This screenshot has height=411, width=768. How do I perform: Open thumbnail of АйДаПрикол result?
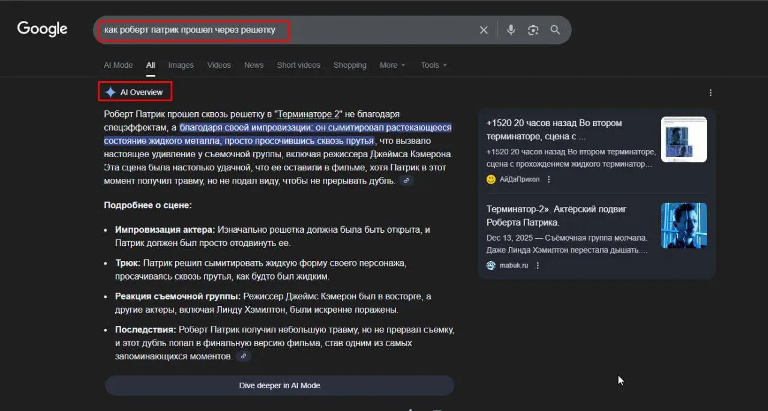click(684, 139)
